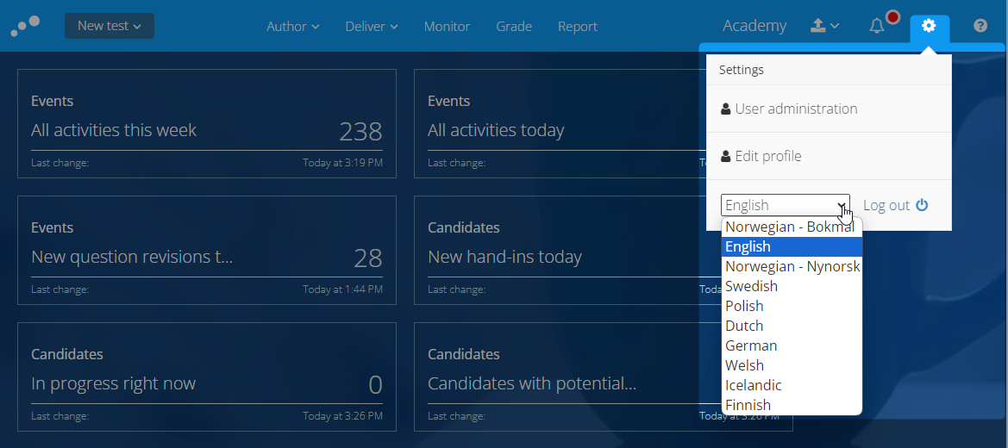
Task: Open In progress right now card
Action: [207, 376]
